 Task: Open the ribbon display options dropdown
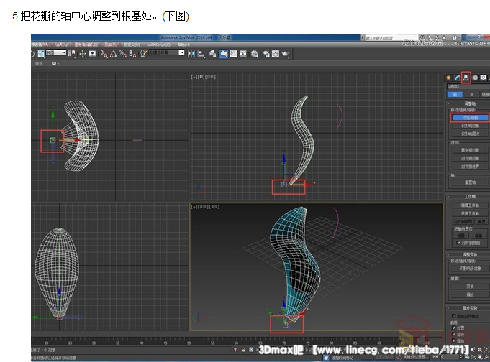click(x=55, y=64)
